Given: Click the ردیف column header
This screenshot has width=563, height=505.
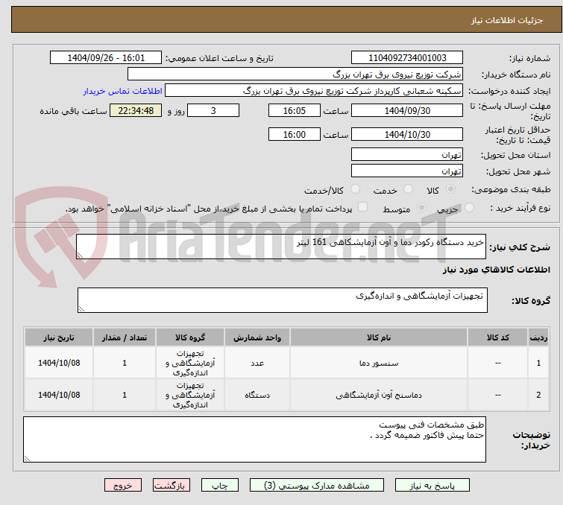Looking at the screenshot, I should point(538,337).
